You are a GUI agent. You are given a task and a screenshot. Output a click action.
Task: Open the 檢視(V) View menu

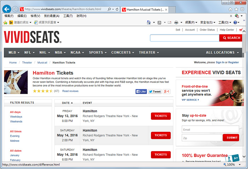35,16
